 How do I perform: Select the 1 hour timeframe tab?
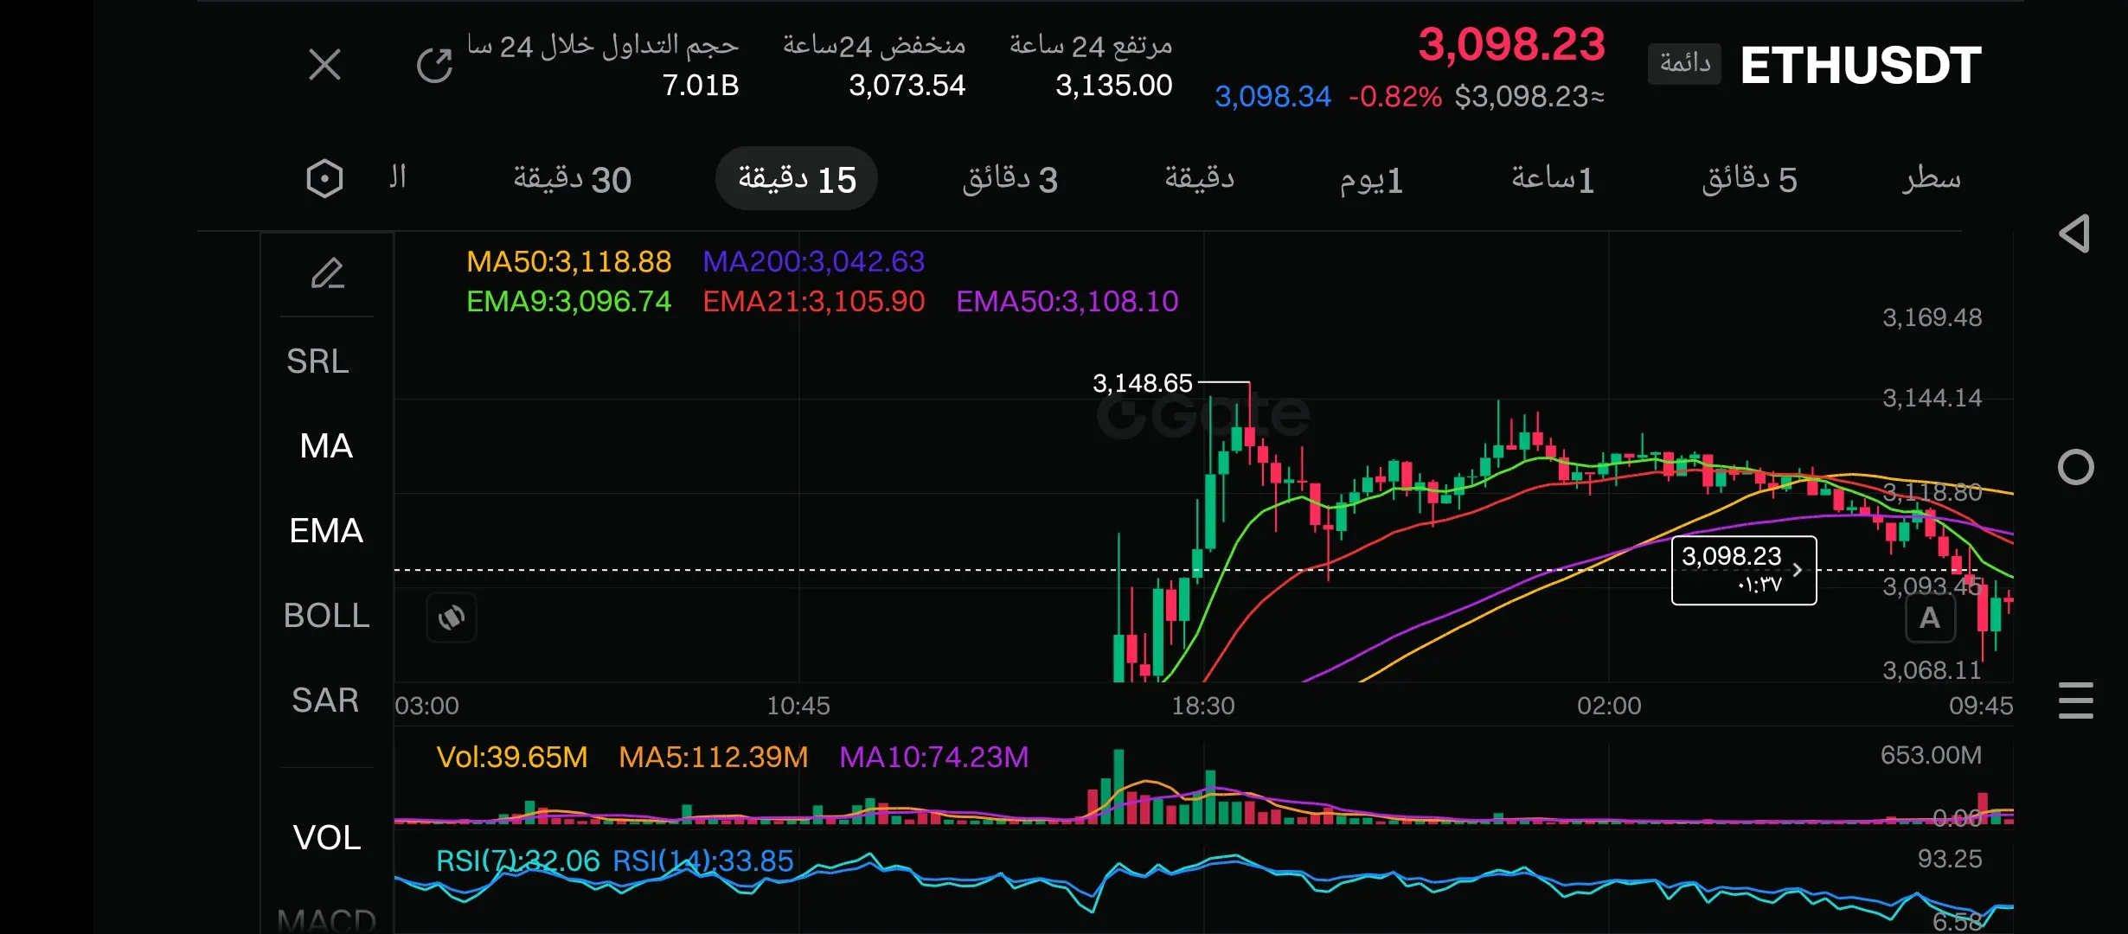pos(1552,179)
